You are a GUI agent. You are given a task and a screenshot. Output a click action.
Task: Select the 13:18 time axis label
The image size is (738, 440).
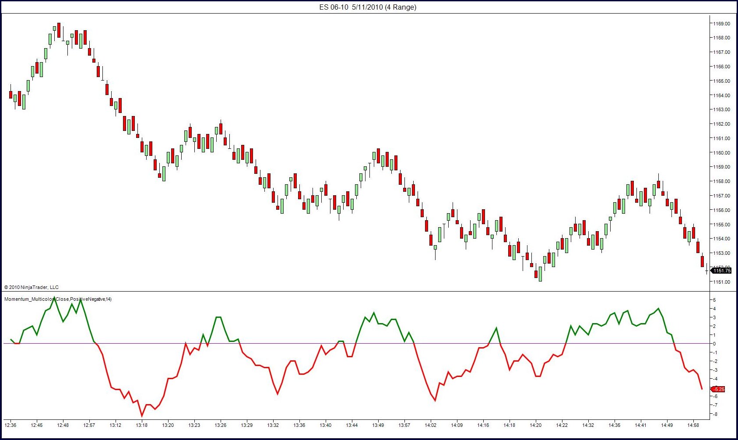(x=142, y=425)
